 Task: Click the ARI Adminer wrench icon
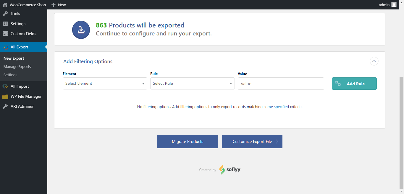click(x=5, y=106)
